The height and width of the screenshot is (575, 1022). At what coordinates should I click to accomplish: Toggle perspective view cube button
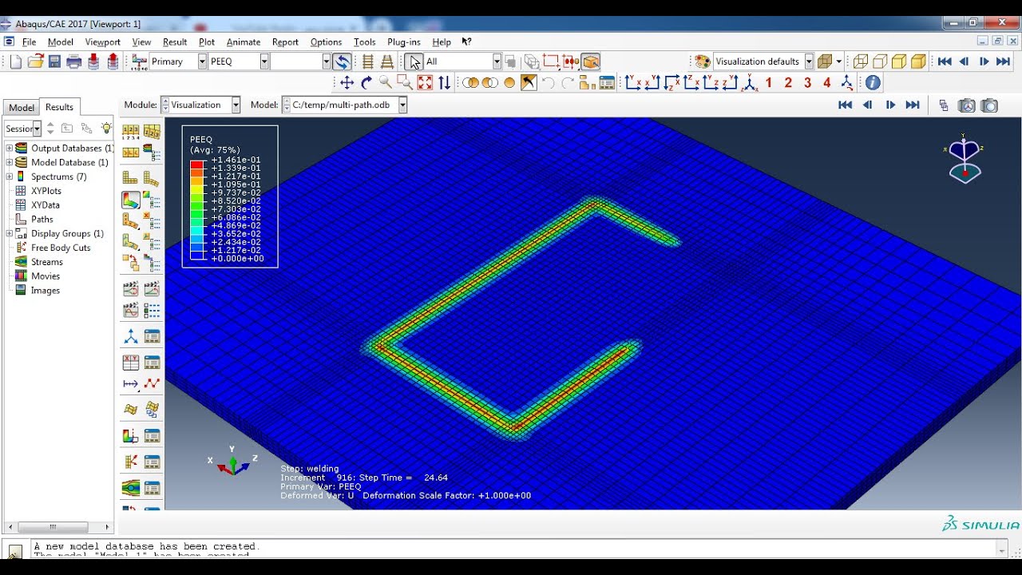pos(826,61)
